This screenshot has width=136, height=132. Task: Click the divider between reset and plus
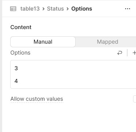click(x=127, y=53)
